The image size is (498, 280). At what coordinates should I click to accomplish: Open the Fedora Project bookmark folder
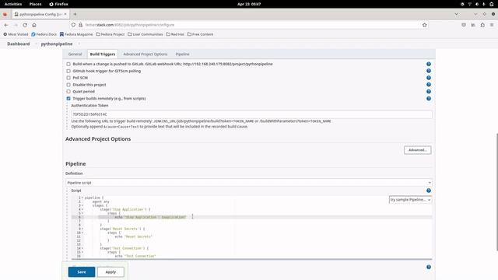[x=110, y=34]
